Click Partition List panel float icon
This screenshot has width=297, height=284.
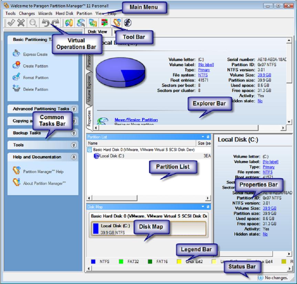pyautogui.click(x=208, y=137)
